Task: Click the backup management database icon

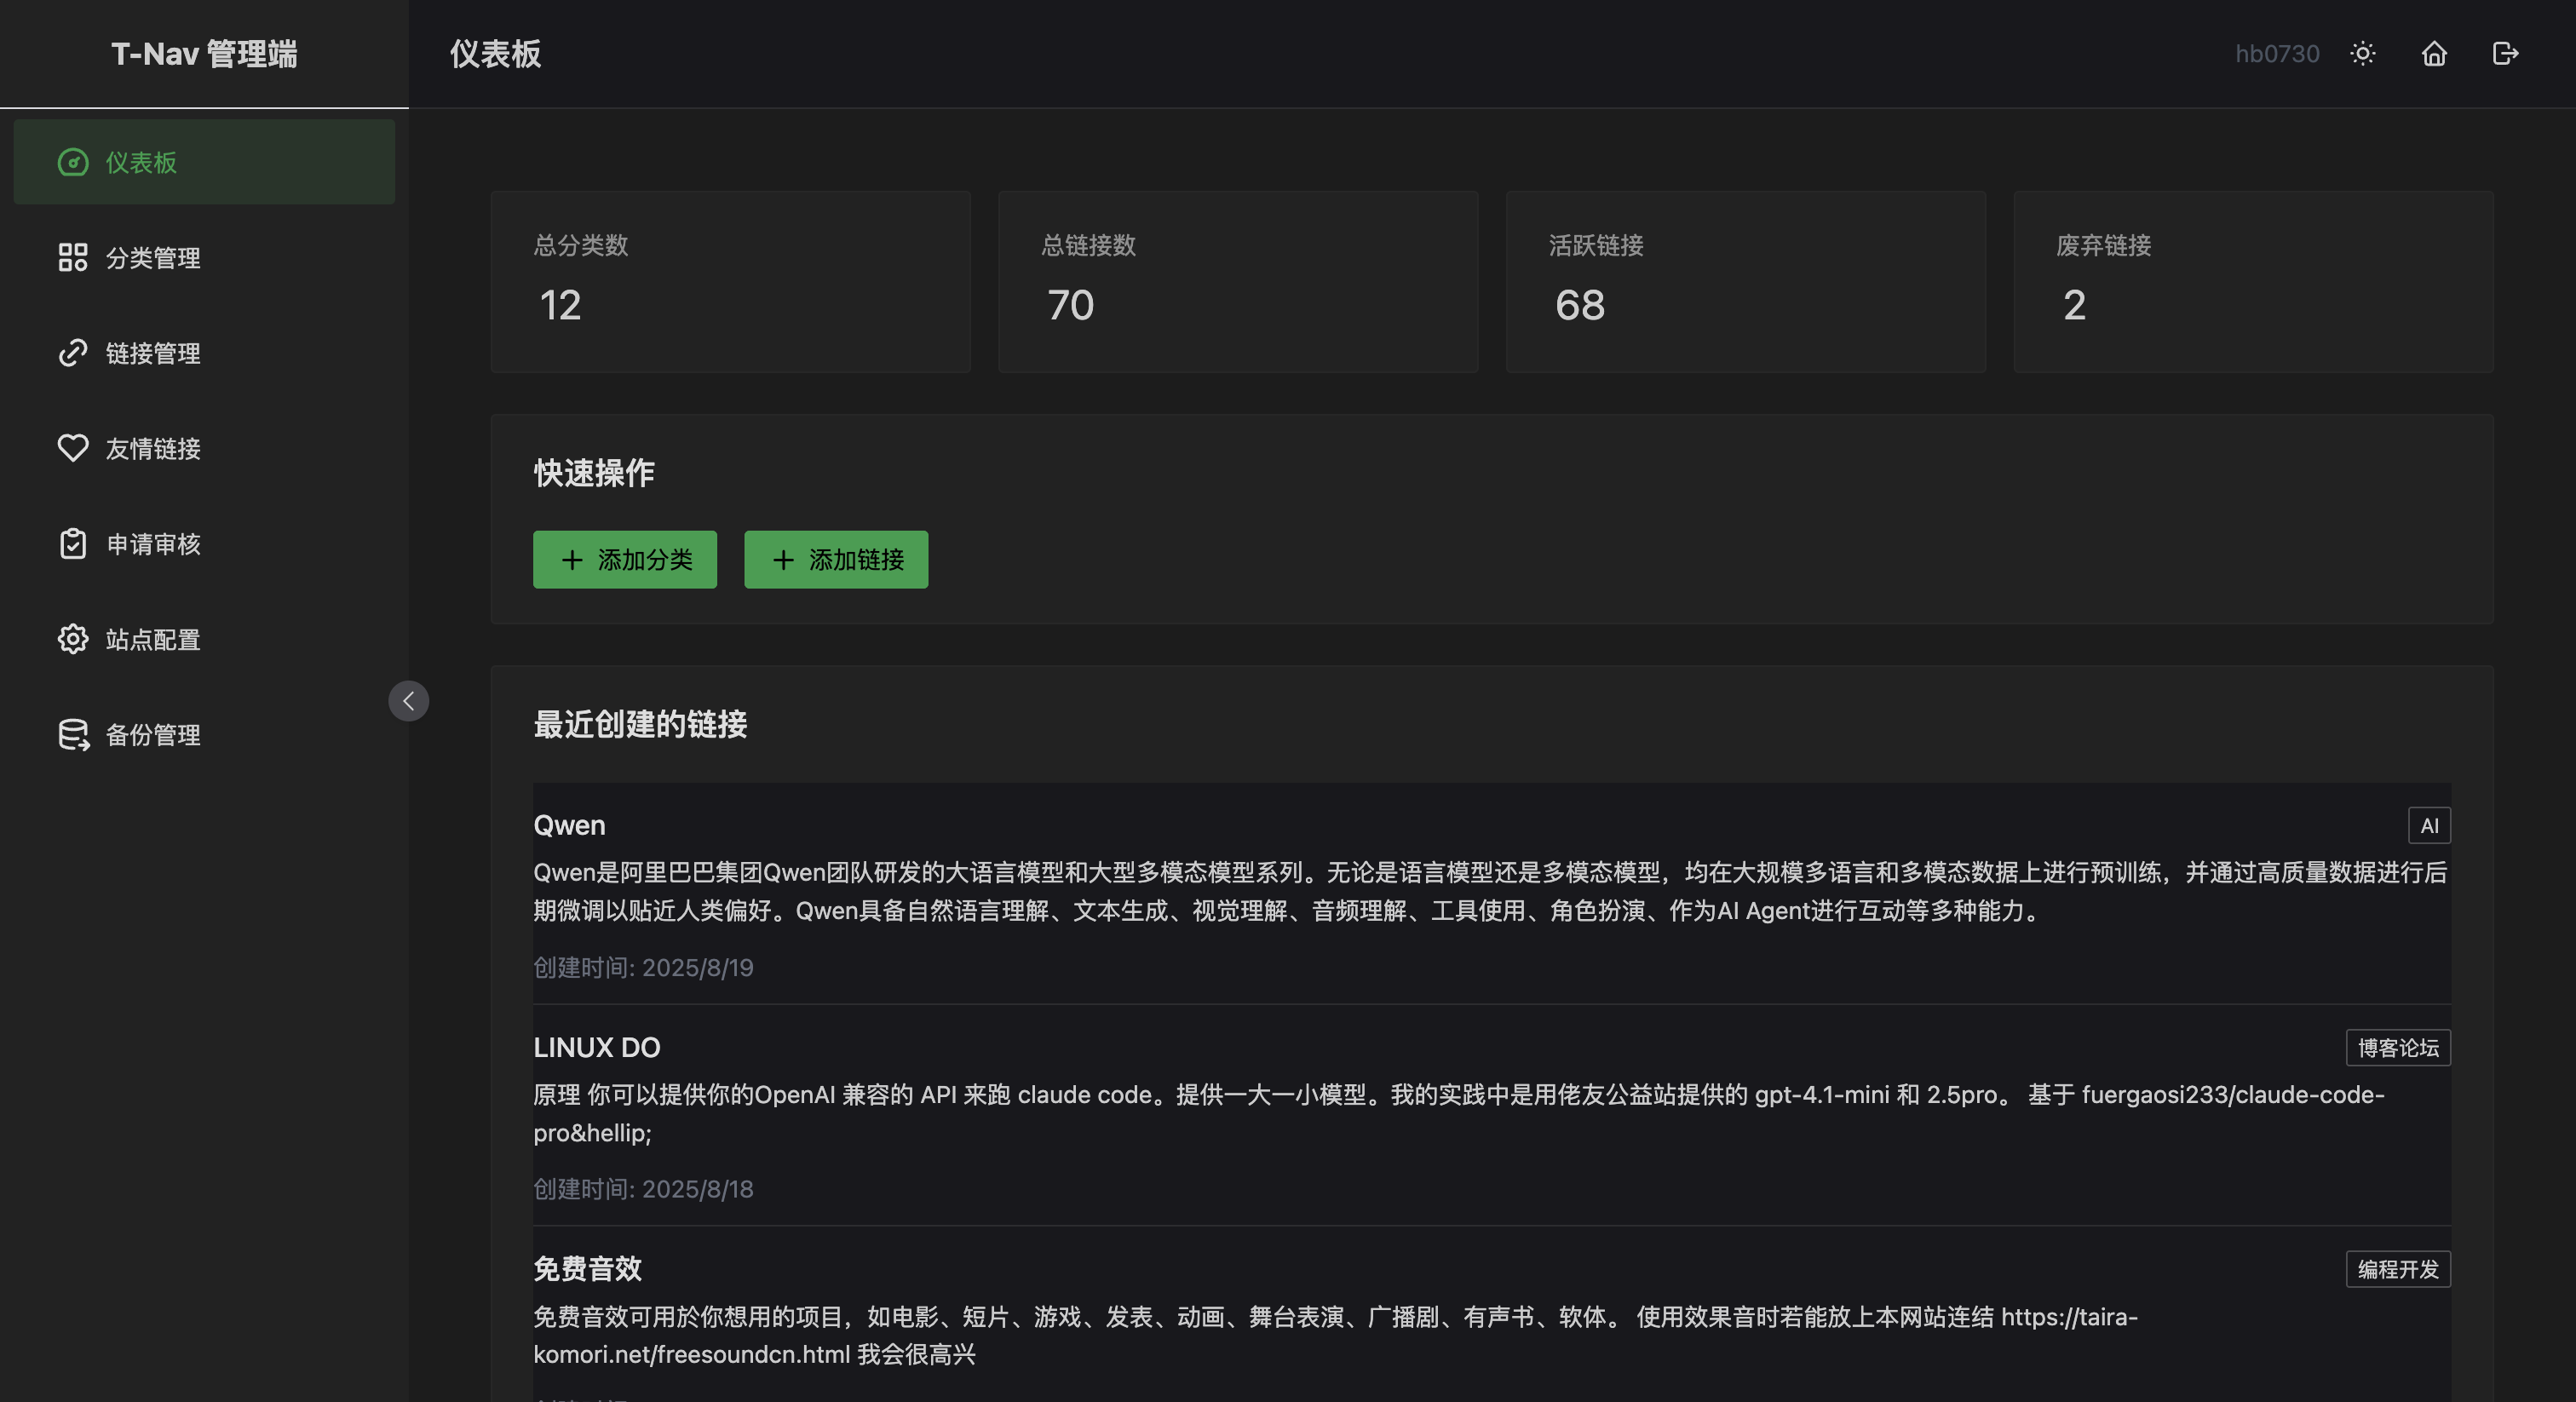Action: point(73,735)
